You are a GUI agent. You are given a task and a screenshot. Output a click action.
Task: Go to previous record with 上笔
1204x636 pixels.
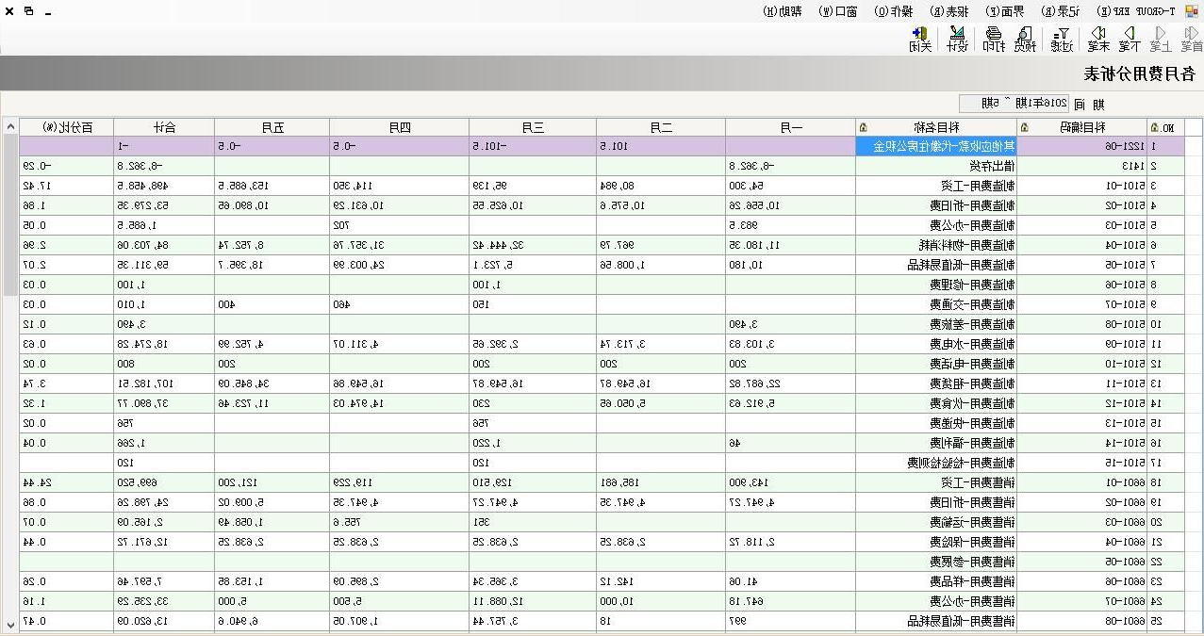[1160, 39]
